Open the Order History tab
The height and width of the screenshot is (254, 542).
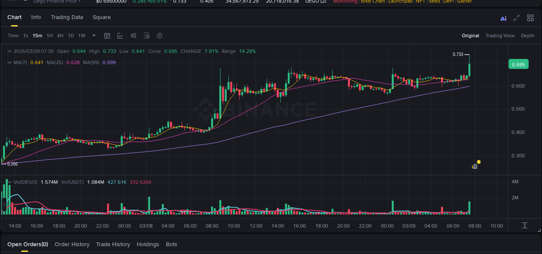click(72, 244)
